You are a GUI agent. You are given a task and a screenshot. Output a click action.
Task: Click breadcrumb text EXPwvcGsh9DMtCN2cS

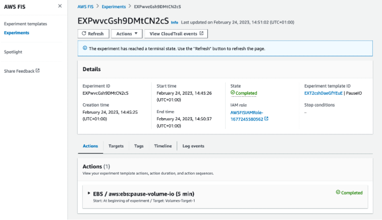[158, 7]
